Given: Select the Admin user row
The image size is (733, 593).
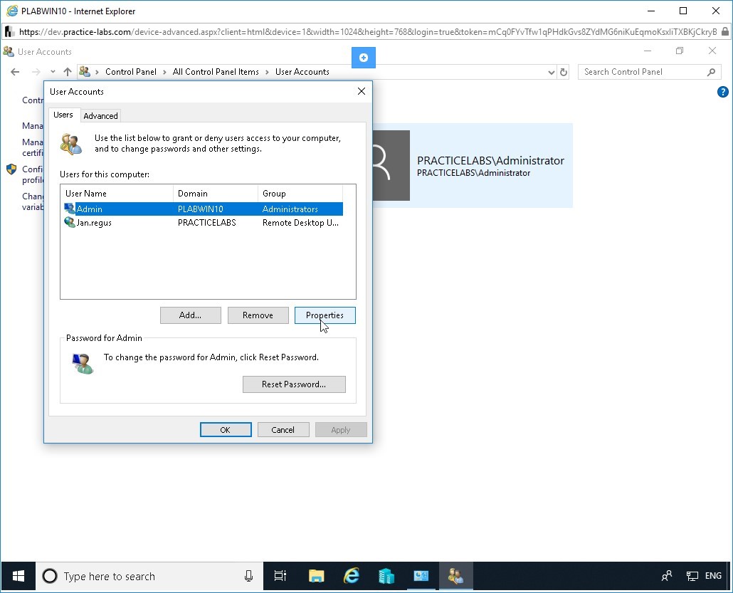Looking at the screenshot, I should pyautogui.click(x=204, y=209).
